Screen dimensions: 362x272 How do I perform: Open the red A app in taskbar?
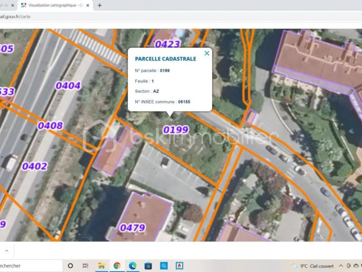tap(180, 266)
